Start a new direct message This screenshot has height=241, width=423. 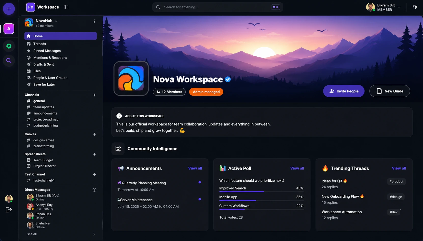click(94, 190)
